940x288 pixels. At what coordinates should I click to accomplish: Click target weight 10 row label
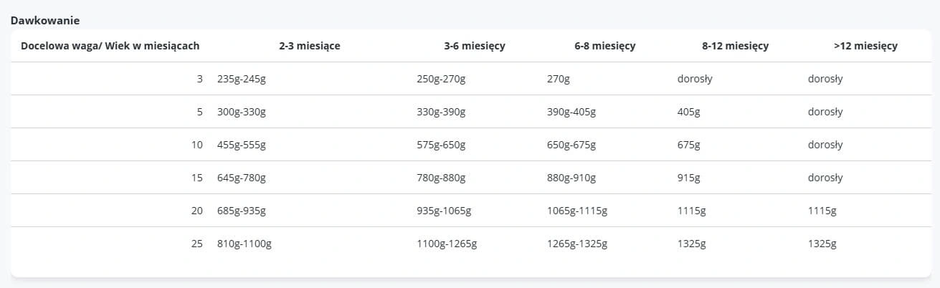pos(197,145)
